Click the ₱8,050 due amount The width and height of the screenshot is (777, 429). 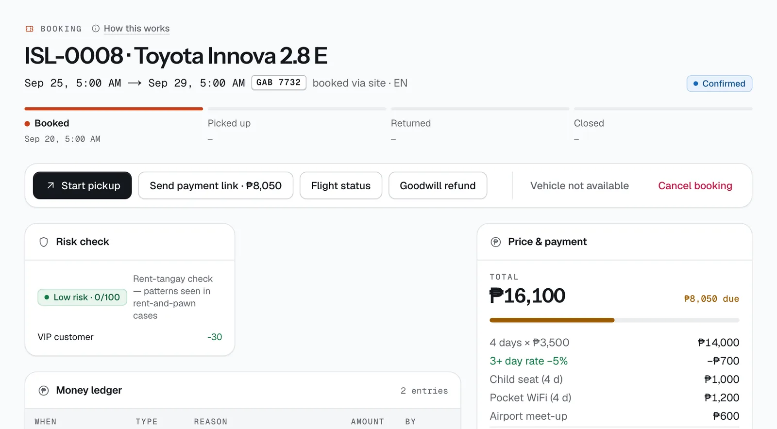[x=711, y=299]
